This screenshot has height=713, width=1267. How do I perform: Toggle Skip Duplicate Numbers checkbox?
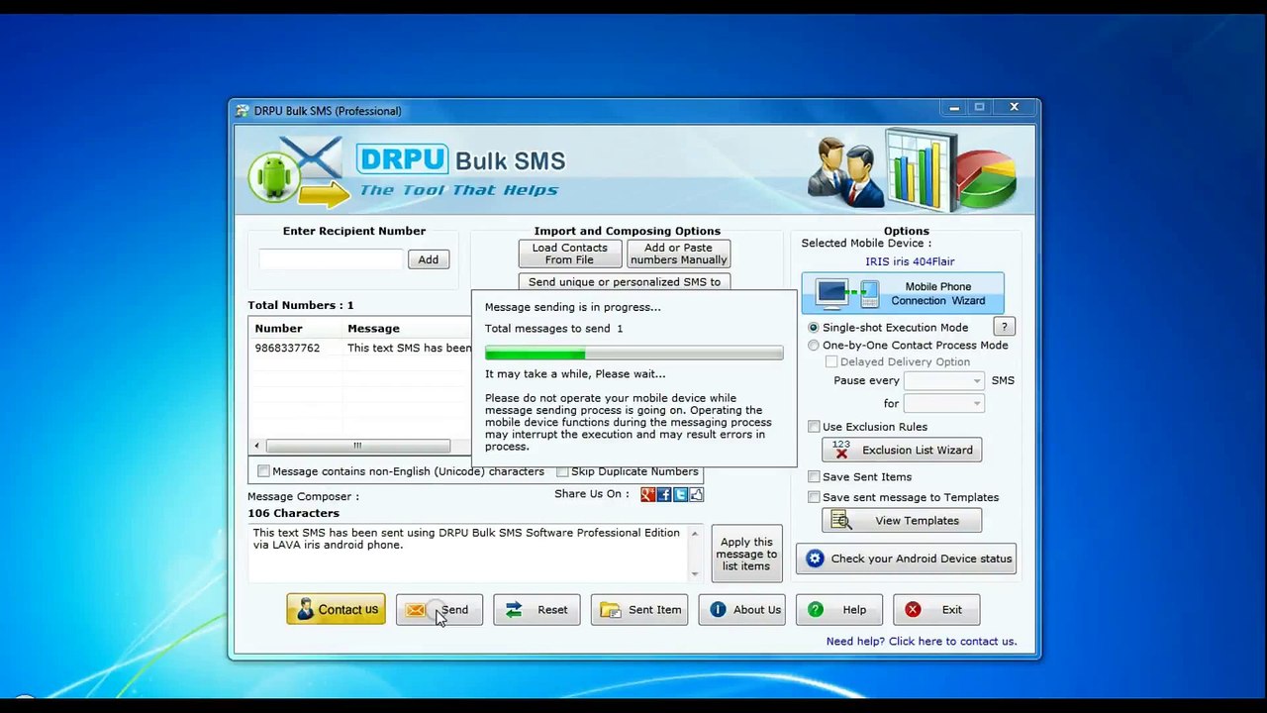(x=562, y=472)
